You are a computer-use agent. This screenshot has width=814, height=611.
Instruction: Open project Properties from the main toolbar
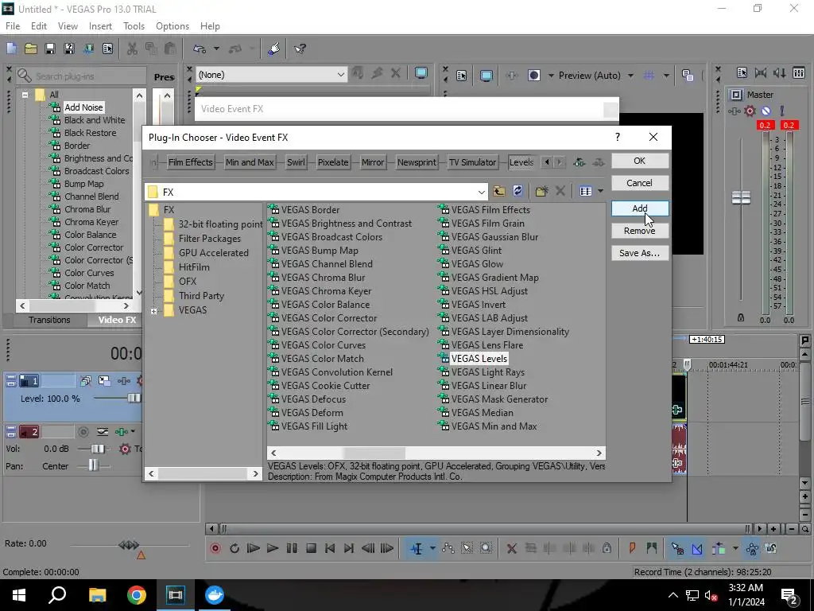(x=107, y=49)
